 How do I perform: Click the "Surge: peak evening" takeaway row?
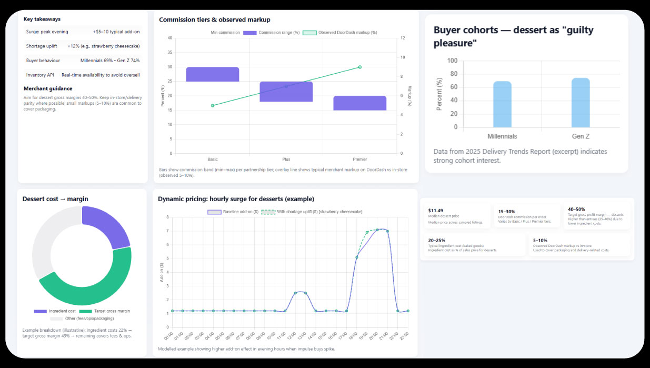(x=83, y=32)
